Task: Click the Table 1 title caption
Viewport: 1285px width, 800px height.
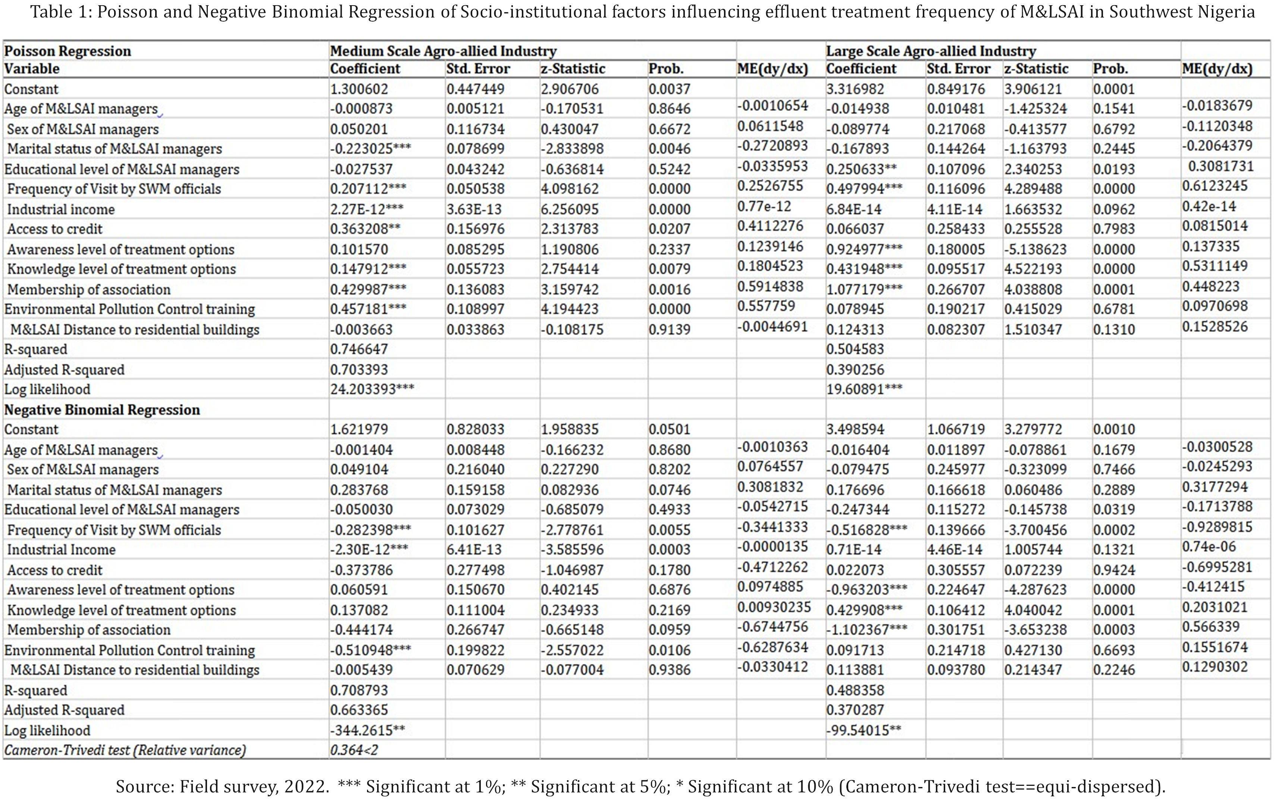Action: [642, 12]
